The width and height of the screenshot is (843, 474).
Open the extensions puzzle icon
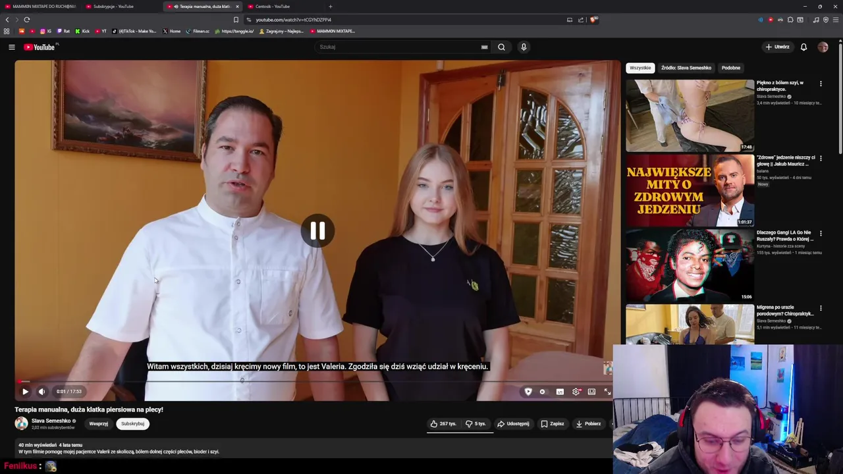[790, 20]
